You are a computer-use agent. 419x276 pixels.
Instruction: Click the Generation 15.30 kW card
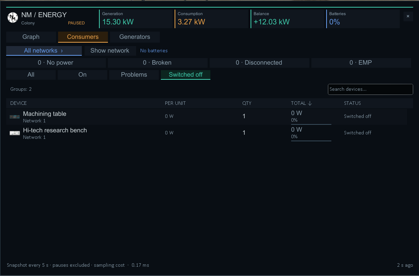136,19
